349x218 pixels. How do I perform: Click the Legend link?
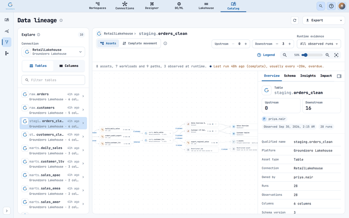click(x=266, y=55)
